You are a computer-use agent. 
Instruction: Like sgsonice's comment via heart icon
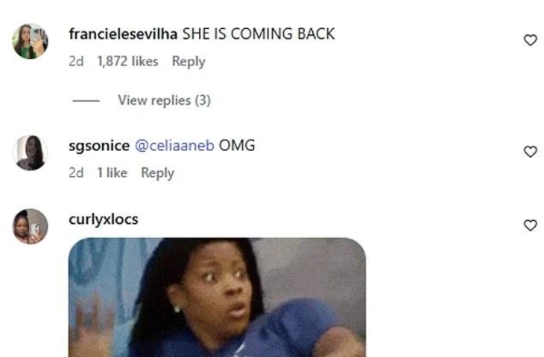[x=530, y=152]
